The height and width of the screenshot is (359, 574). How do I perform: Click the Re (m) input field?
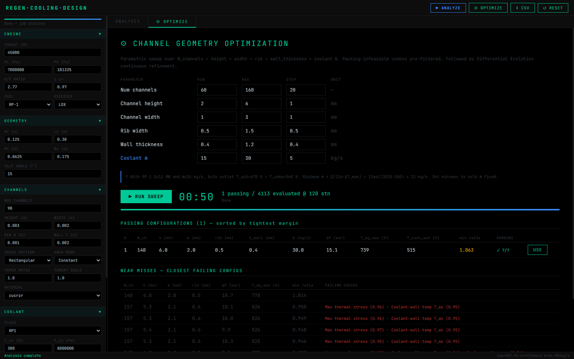[78, 157]
